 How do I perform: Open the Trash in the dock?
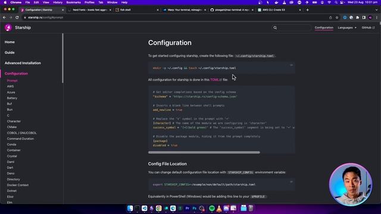click(251, 208)
